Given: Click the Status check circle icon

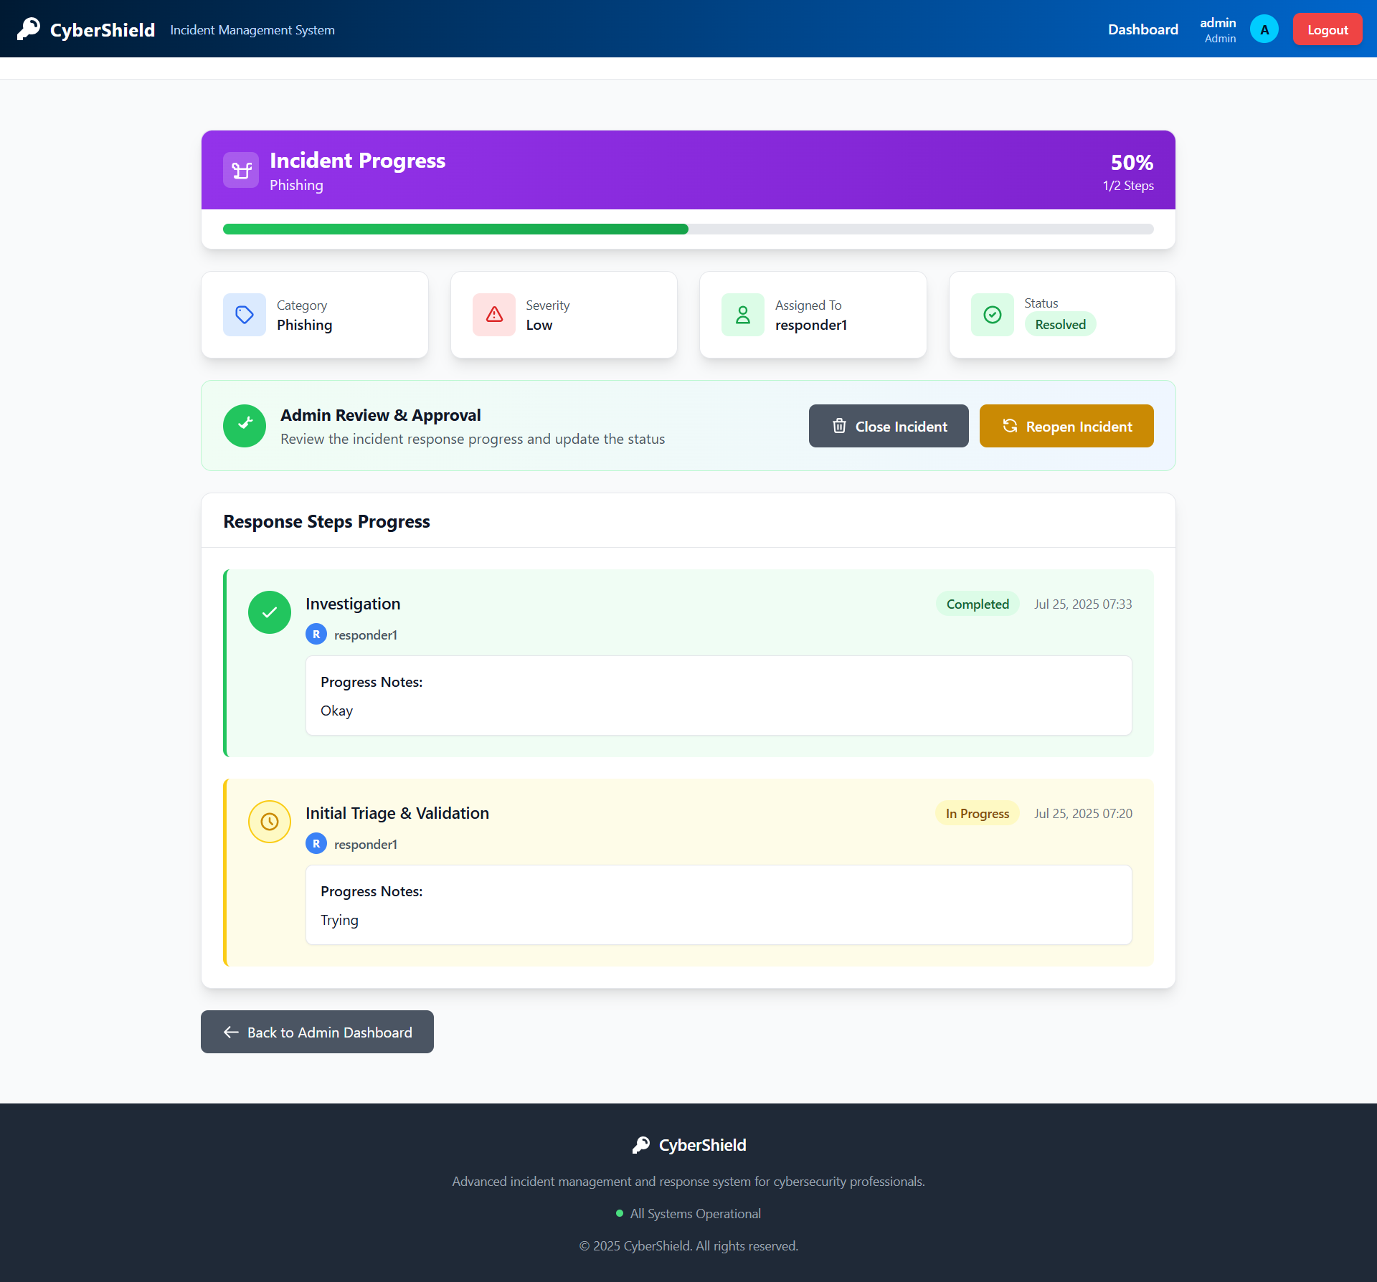Looking at the screenshot, I should pyautogui.click(x=993, y=315).
